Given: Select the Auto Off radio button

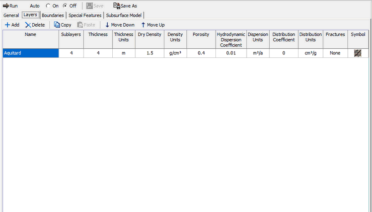Looking at the screenshot, I should pos(65,6).
